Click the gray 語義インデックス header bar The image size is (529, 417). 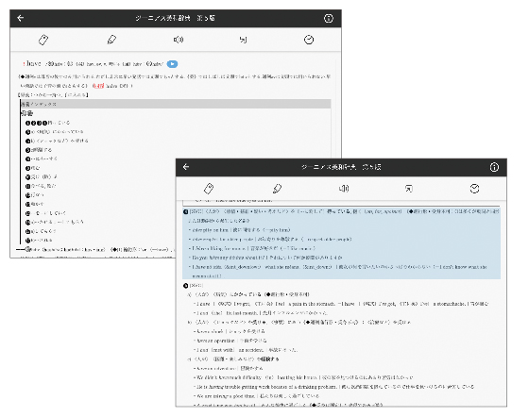click(x=176, y=104)
